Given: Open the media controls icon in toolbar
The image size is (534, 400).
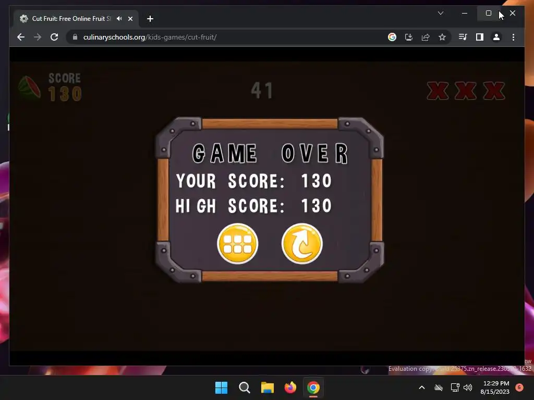Looking at the screenshot, I should click(x=463, y=37).
